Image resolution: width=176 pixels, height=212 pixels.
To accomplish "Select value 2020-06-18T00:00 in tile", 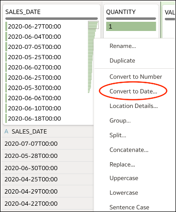I will tap(34, 119).
